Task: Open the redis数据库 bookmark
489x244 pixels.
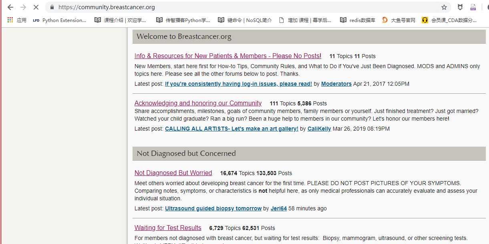Action: click(x=358, y=20)
